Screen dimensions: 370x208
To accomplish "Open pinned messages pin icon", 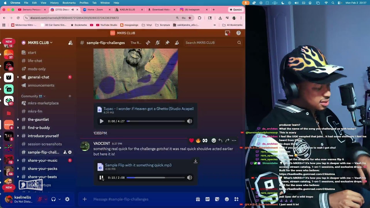I will pyautogui.click(x=167, y=43).
